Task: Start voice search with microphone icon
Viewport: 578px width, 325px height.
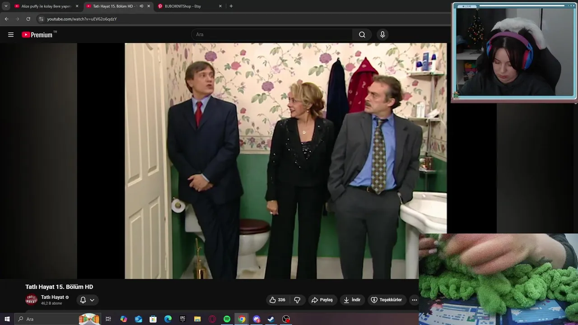Action: [x=382, y=35]
